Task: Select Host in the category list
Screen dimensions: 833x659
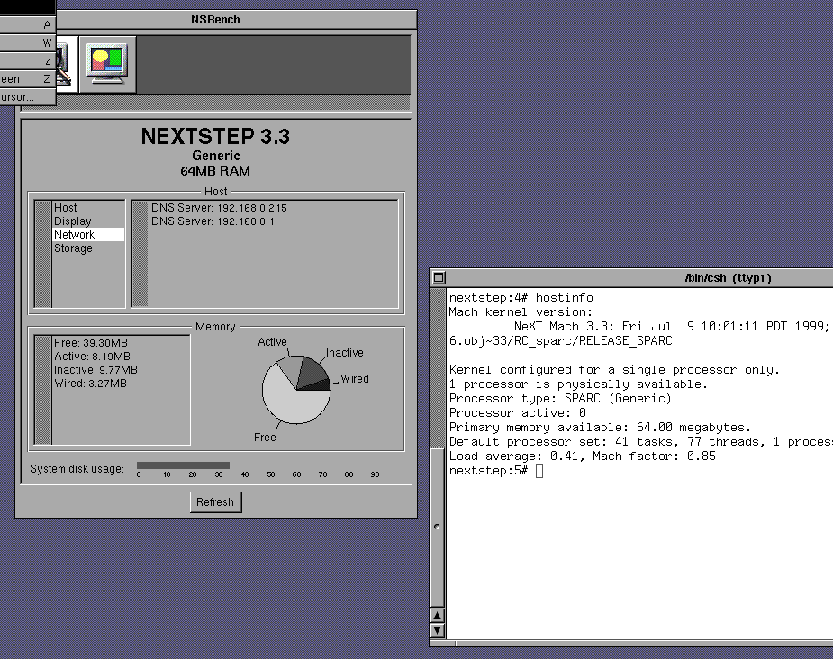Action: (x=66, y=208)
